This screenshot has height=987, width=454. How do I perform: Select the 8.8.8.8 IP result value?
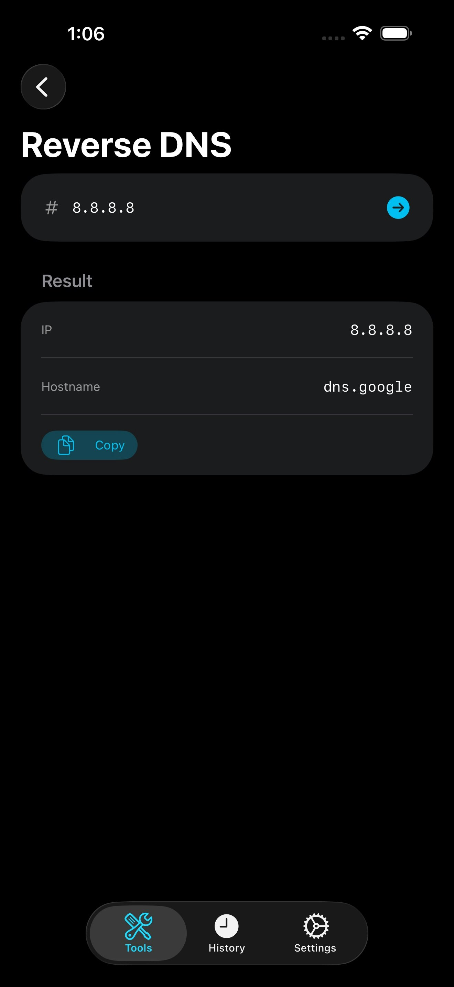pos(381,330)
